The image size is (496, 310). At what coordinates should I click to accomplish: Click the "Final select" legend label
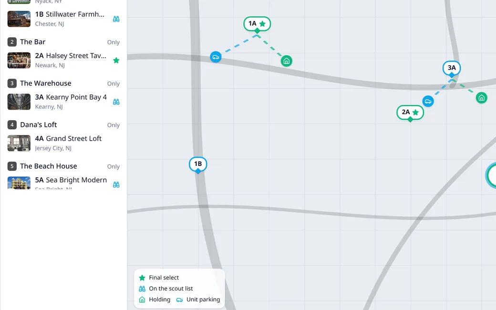[164, 278]
